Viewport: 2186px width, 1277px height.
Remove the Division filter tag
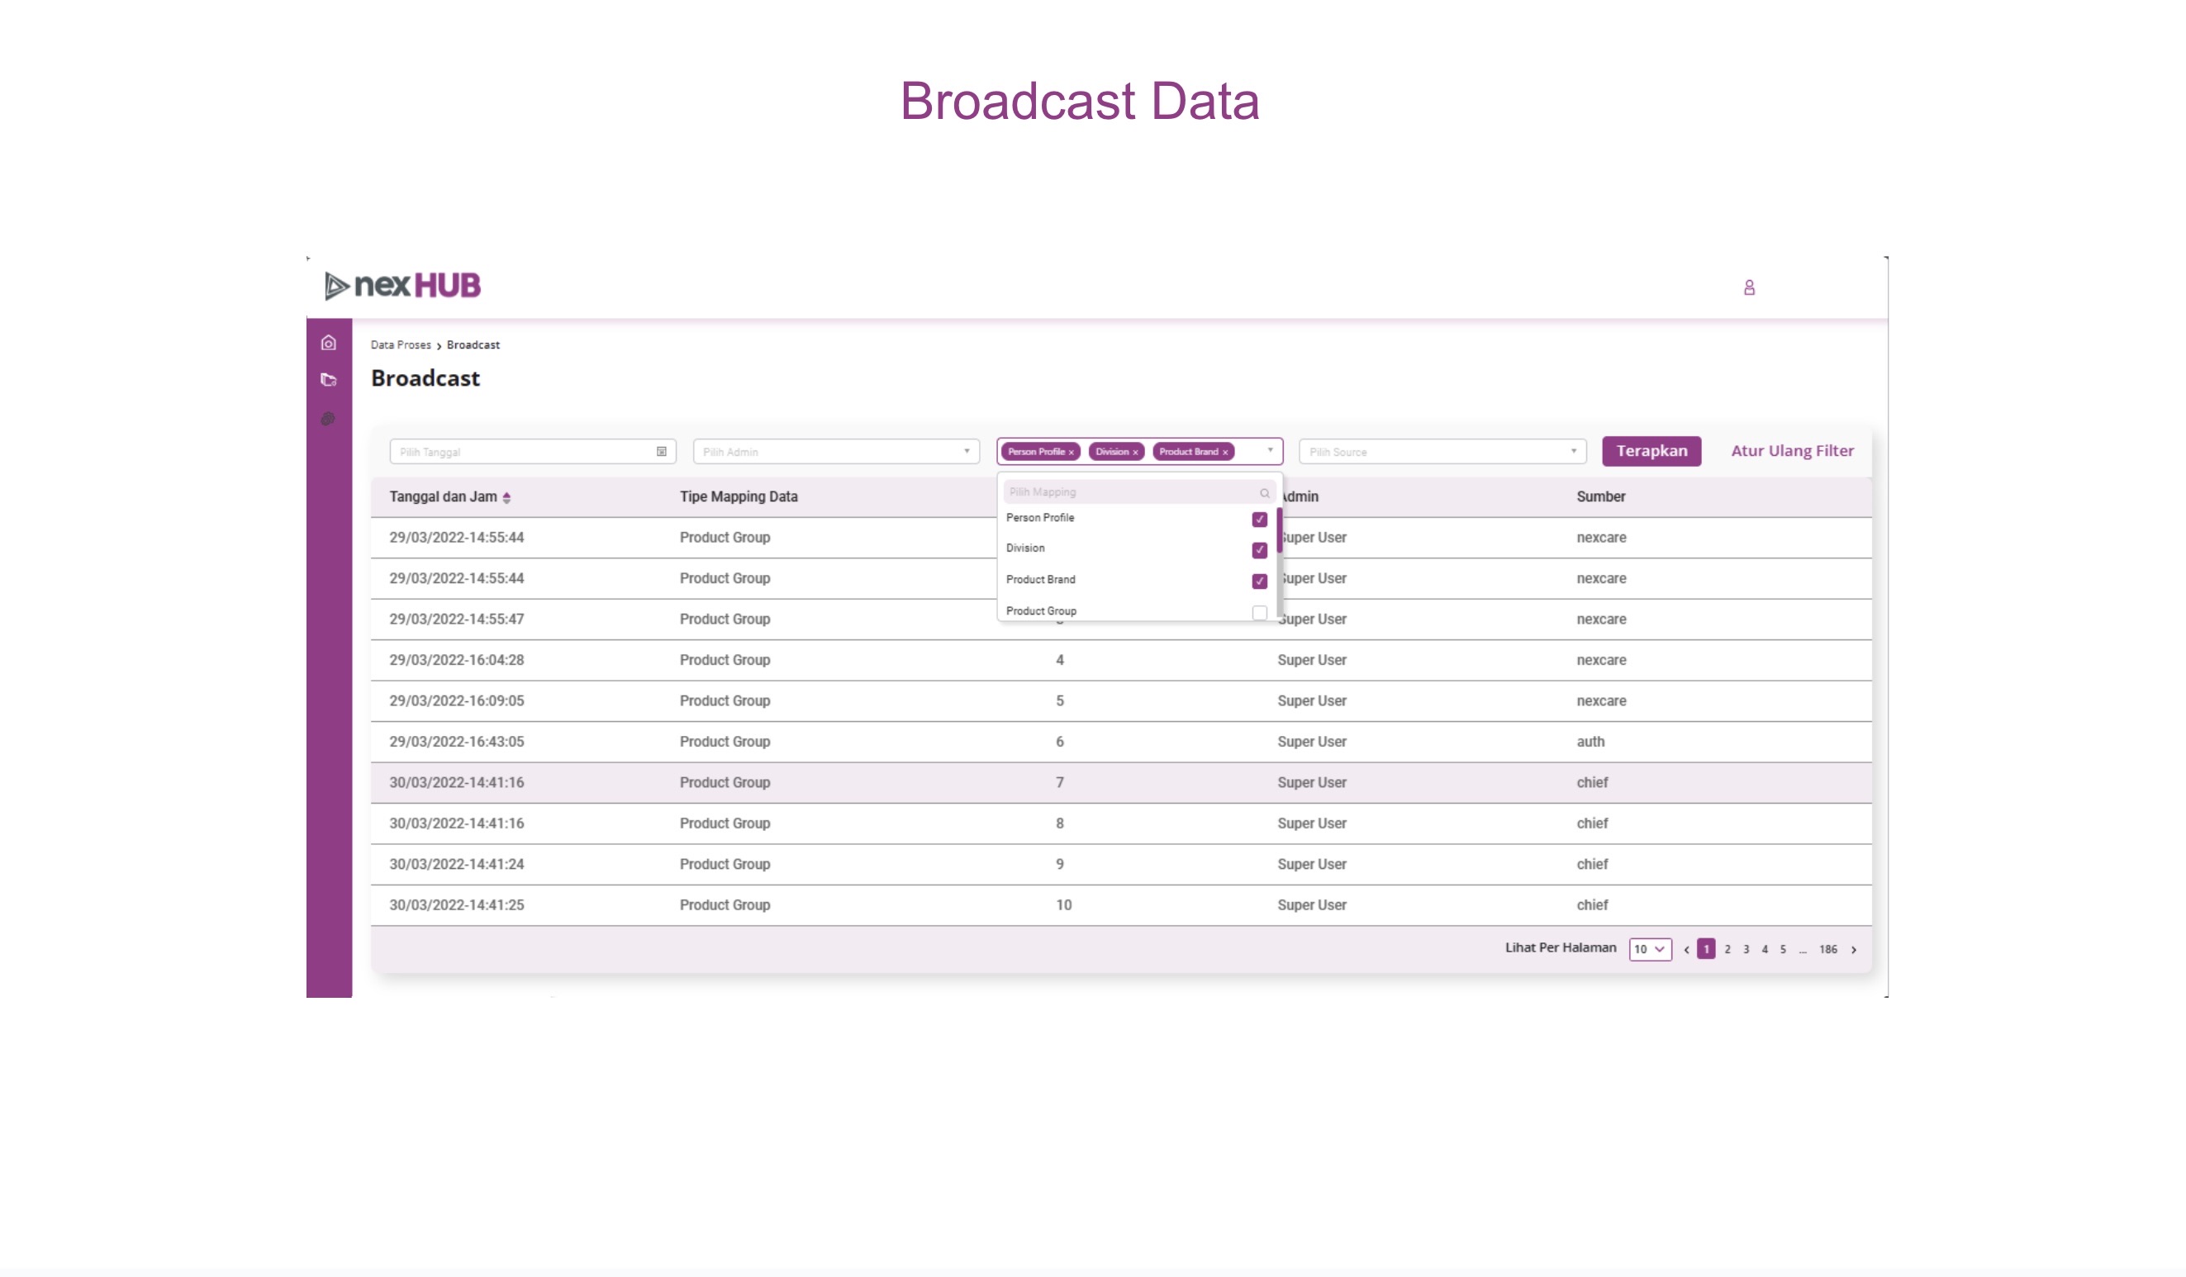pos(1134,452)
